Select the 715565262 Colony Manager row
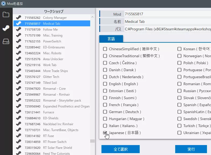Viewport: 211px width, 155px height. click(52, 18)
